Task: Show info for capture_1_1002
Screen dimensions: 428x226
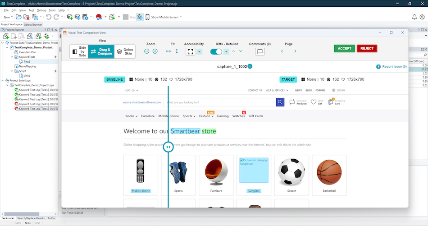Action: [250, 67]
